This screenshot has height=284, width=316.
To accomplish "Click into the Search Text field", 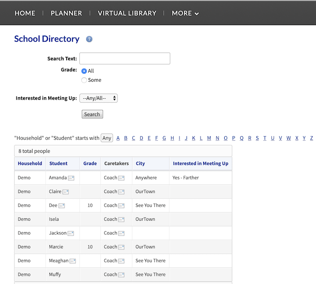I will pyautogui.click(x=125, y=58).
